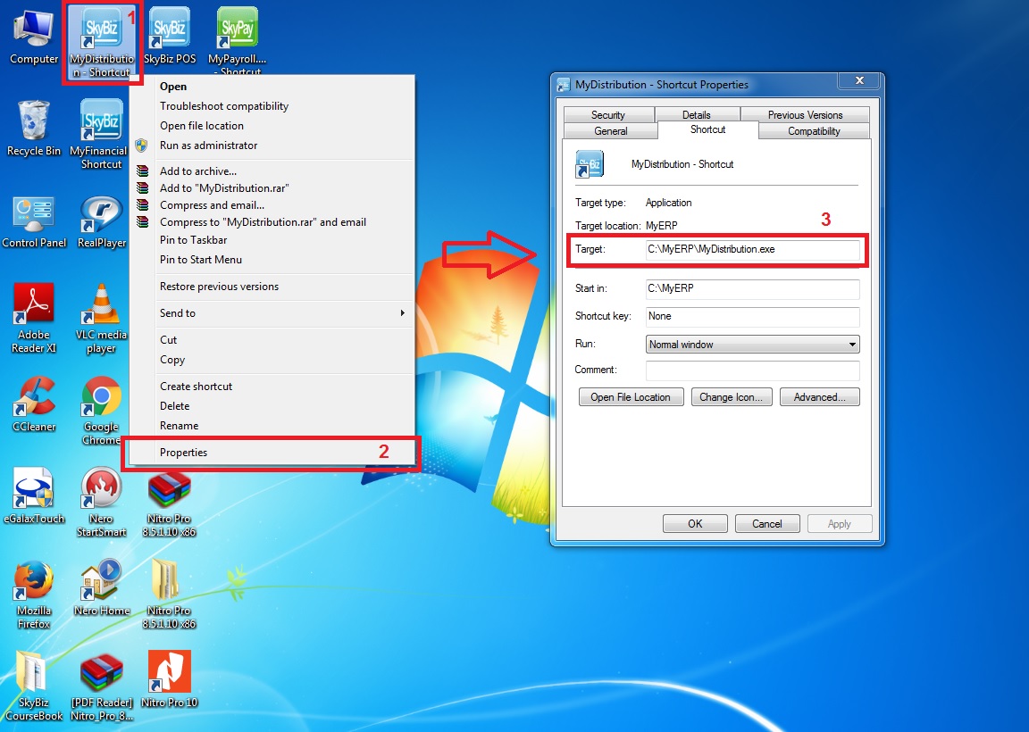Open the Run window mode dropdown

pos(752,345)
